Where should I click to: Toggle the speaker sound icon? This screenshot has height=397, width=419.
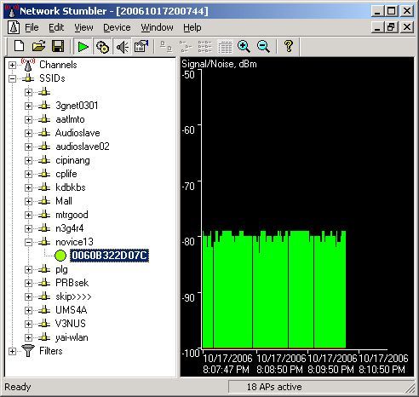point(123,47)
